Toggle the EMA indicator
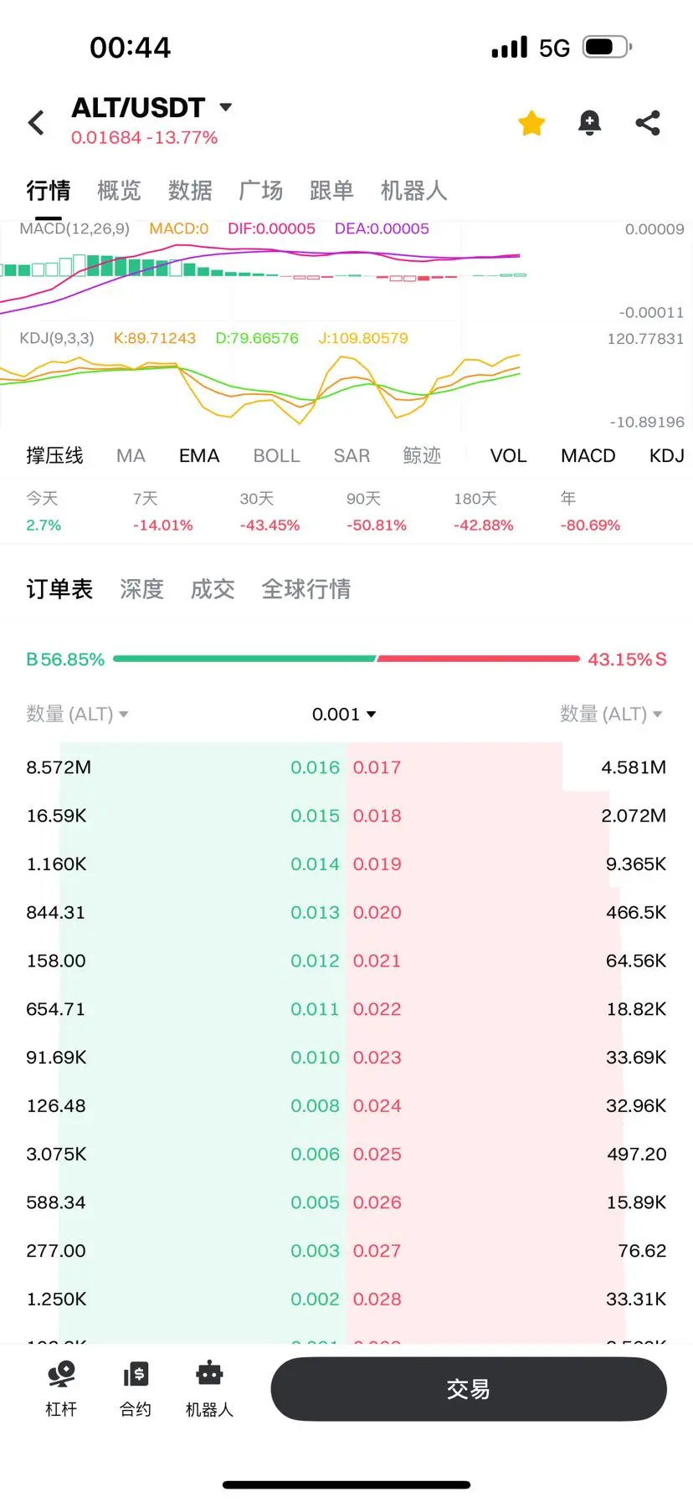The height and width of the screenshot is (1502, 693). [x=199, y=455]
